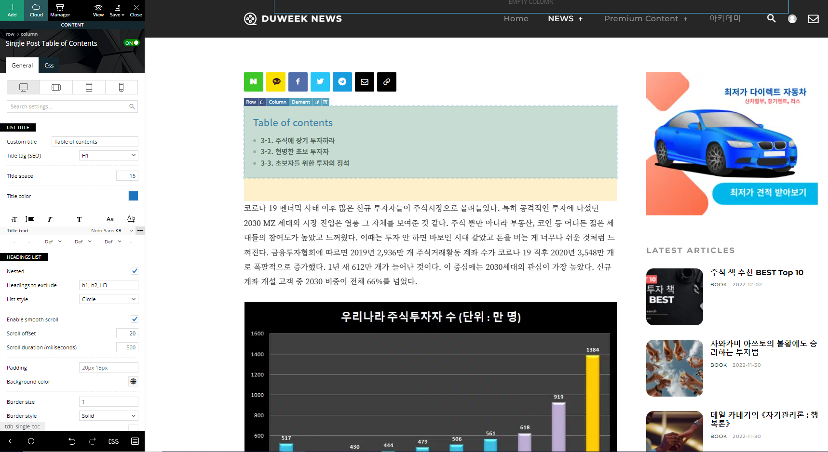Open the CSS editor from bottom bar
The height and width of the screenshot is (452, 828).
(x=113, y=441)
